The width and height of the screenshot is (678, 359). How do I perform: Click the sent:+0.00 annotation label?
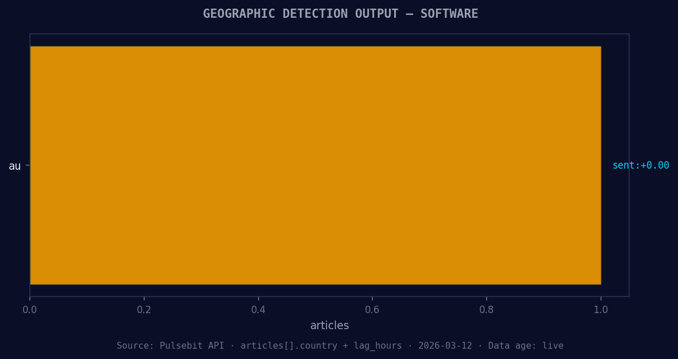click(641, 165)
